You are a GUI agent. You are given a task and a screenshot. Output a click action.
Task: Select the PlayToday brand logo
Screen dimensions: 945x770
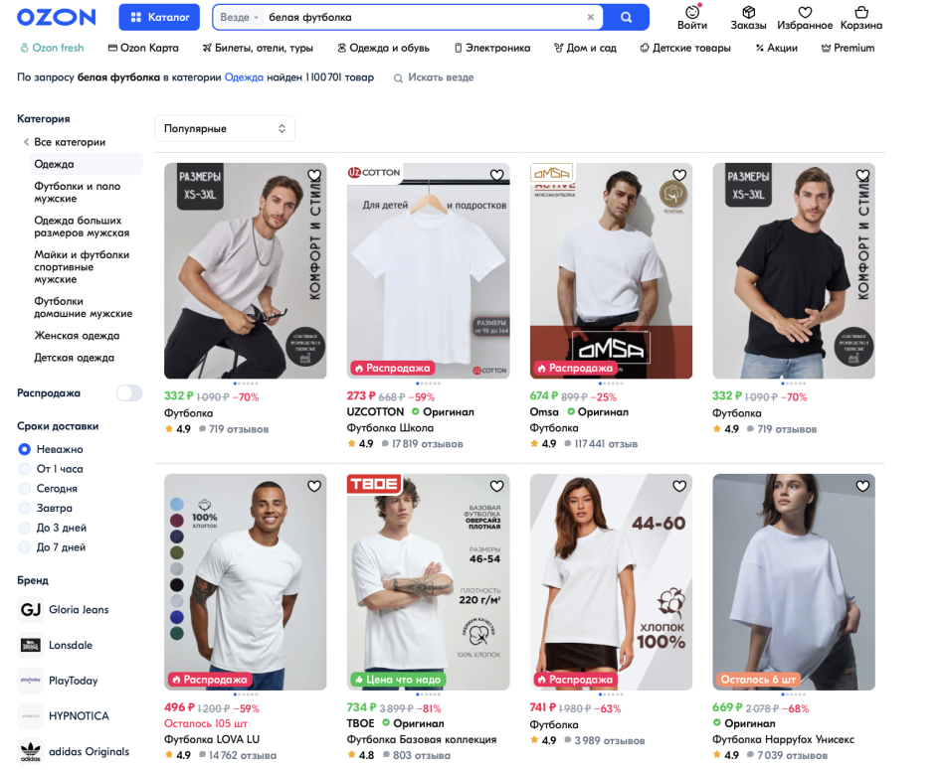point(31,681)
